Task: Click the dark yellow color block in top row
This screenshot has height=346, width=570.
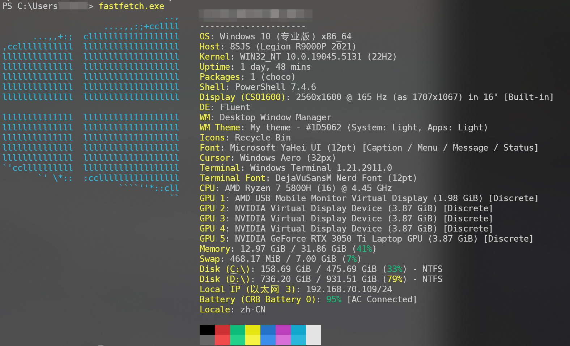Action: [253, 330]
